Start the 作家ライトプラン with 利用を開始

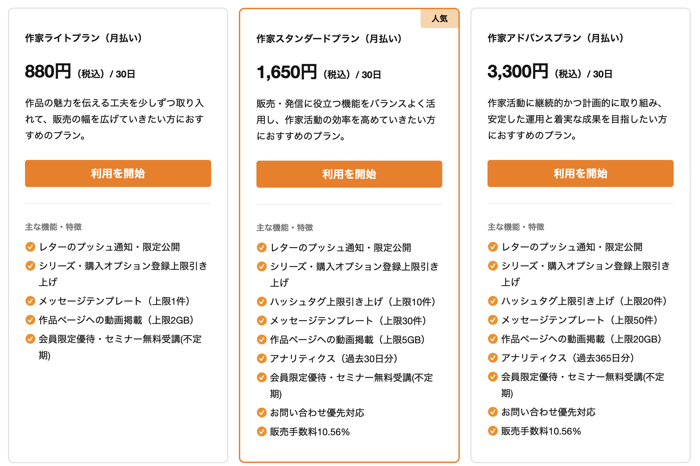pyautogui.click(x=118, y=173)
